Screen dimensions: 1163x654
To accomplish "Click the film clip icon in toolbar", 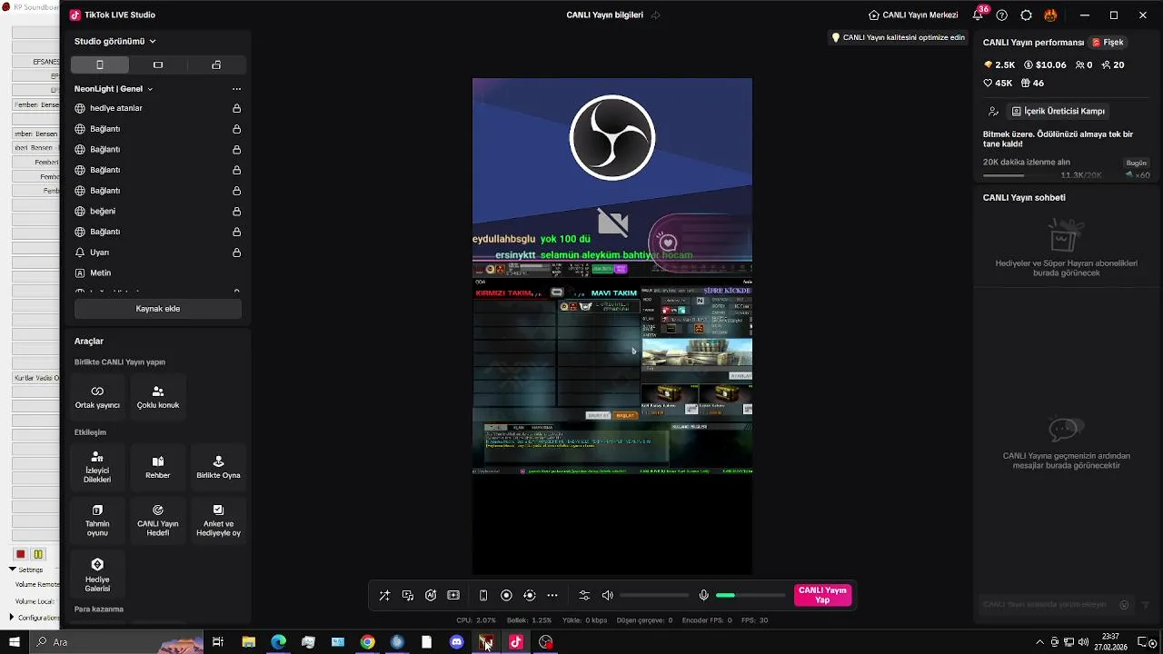I will (453, 596).
